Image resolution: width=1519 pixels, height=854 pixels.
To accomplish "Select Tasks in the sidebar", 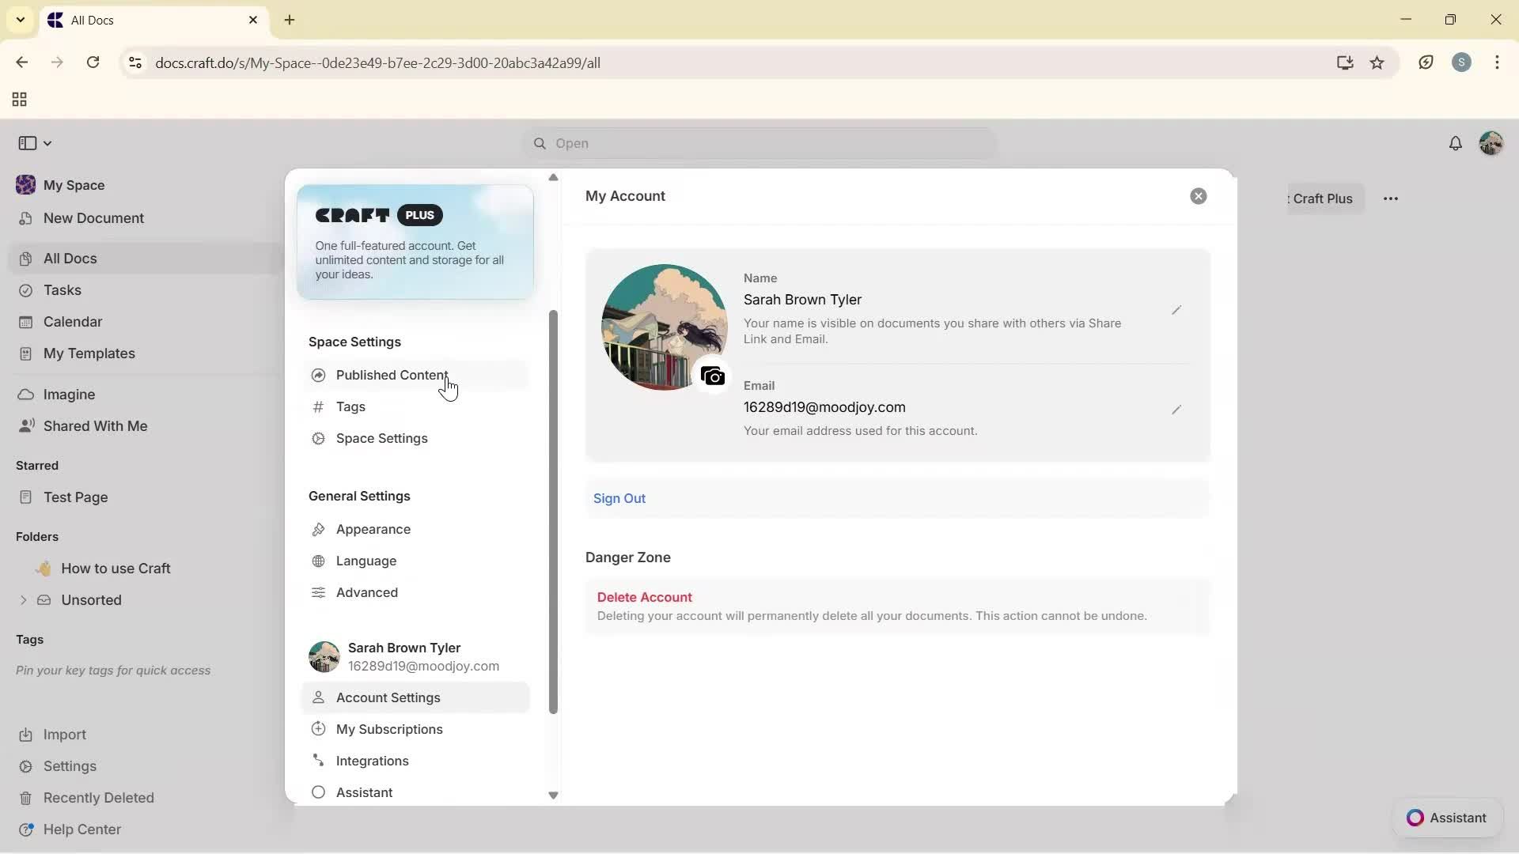I will 61,290.
